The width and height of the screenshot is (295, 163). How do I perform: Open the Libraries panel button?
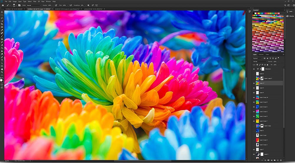click(x=290, y=16)
